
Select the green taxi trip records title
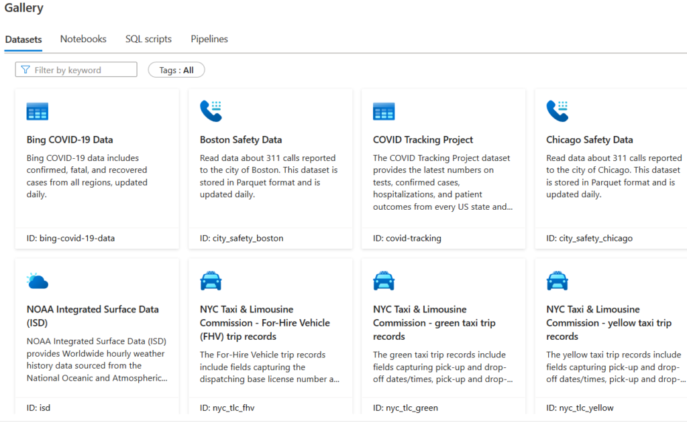434,323
